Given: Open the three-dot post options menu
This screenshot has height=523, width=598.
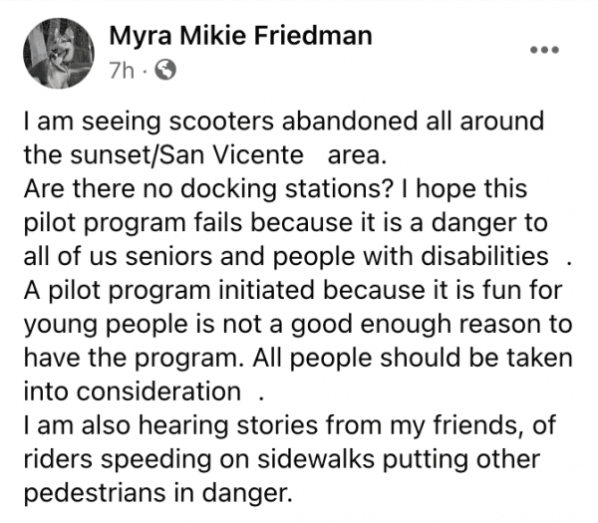Looking at the screenshot, I should tap(545, 50).
